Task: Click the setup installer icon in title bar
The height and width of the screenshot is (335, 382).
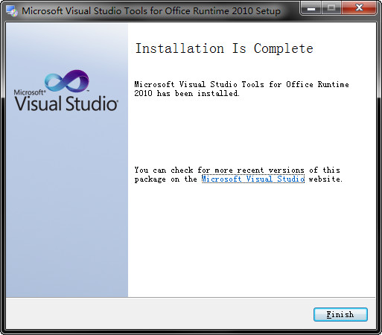Action: (x=12, y=11)
